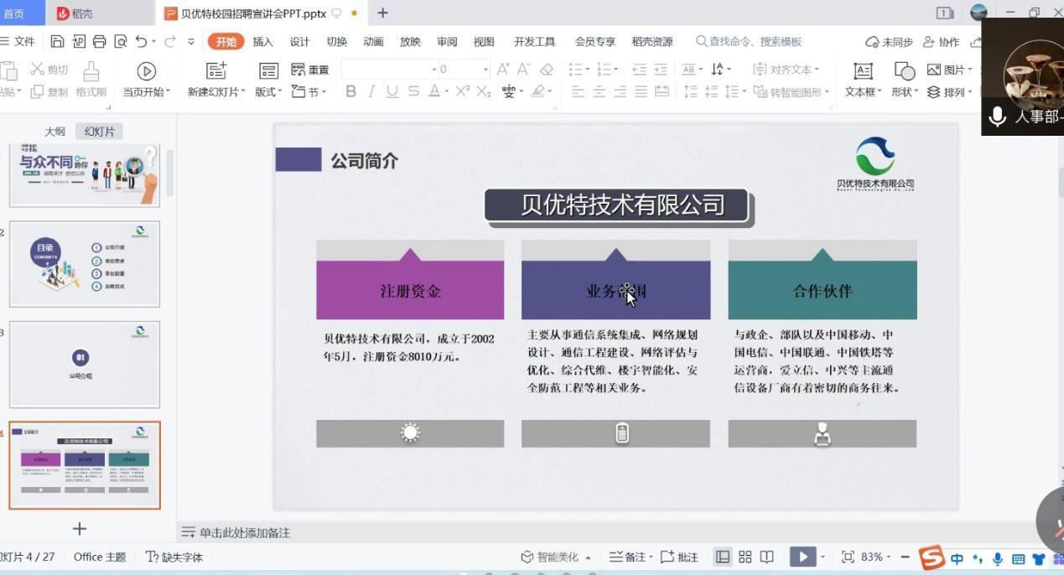Click zoom out minus button in status bar
Screen dimensions: 1064x575
coord(905,557)
